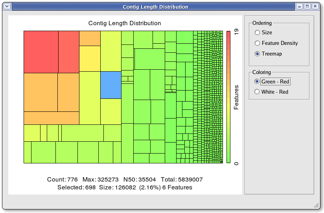Minimize the Contig Length Distribution window

300,7
